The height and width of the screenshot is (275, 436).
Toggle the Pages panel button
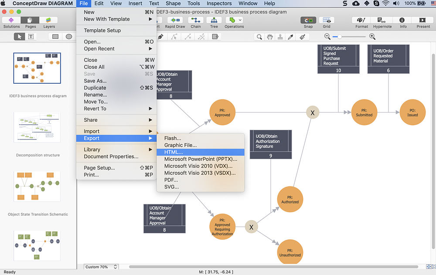(30, 20)
